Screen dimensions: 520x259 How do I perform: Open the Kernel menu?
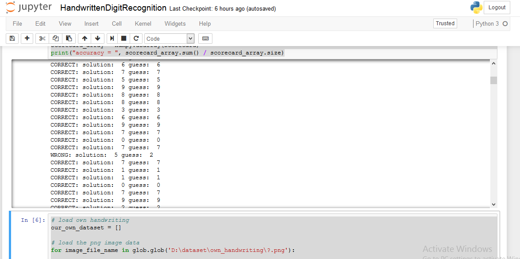coord(143,23)
